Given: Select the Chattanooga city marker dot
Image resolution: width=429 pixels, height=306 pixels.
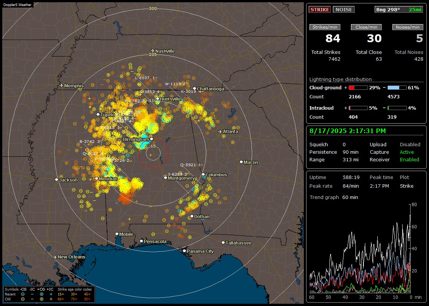Looking at the screenshot, I should pyautogui.click(x=195, y=89).
